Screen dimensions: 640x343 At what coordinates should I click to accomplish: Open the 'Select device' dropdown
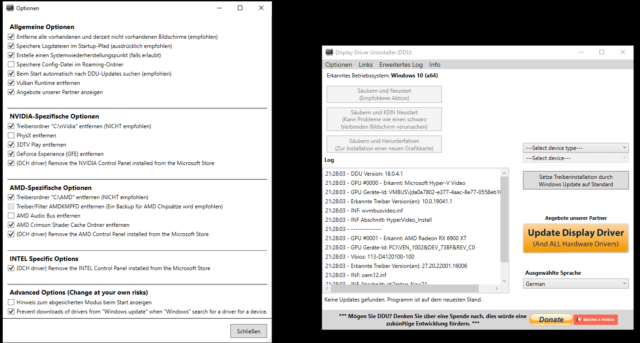(x=576, y=158)
